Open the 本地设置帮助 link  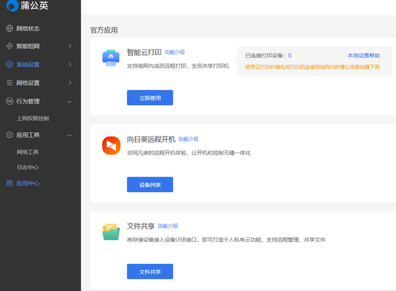pos(364,56)
